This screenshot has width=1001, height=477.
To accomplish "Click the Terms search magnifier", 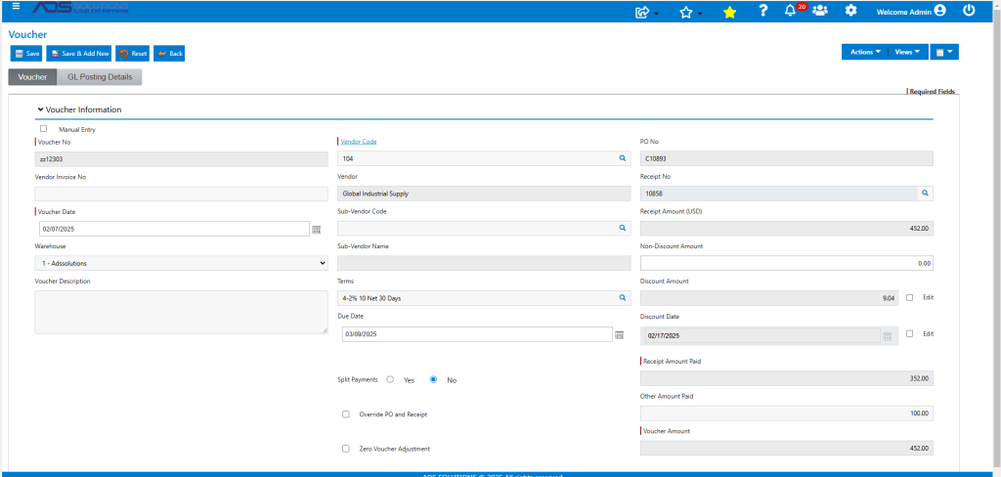I will [x=623, y=297].
